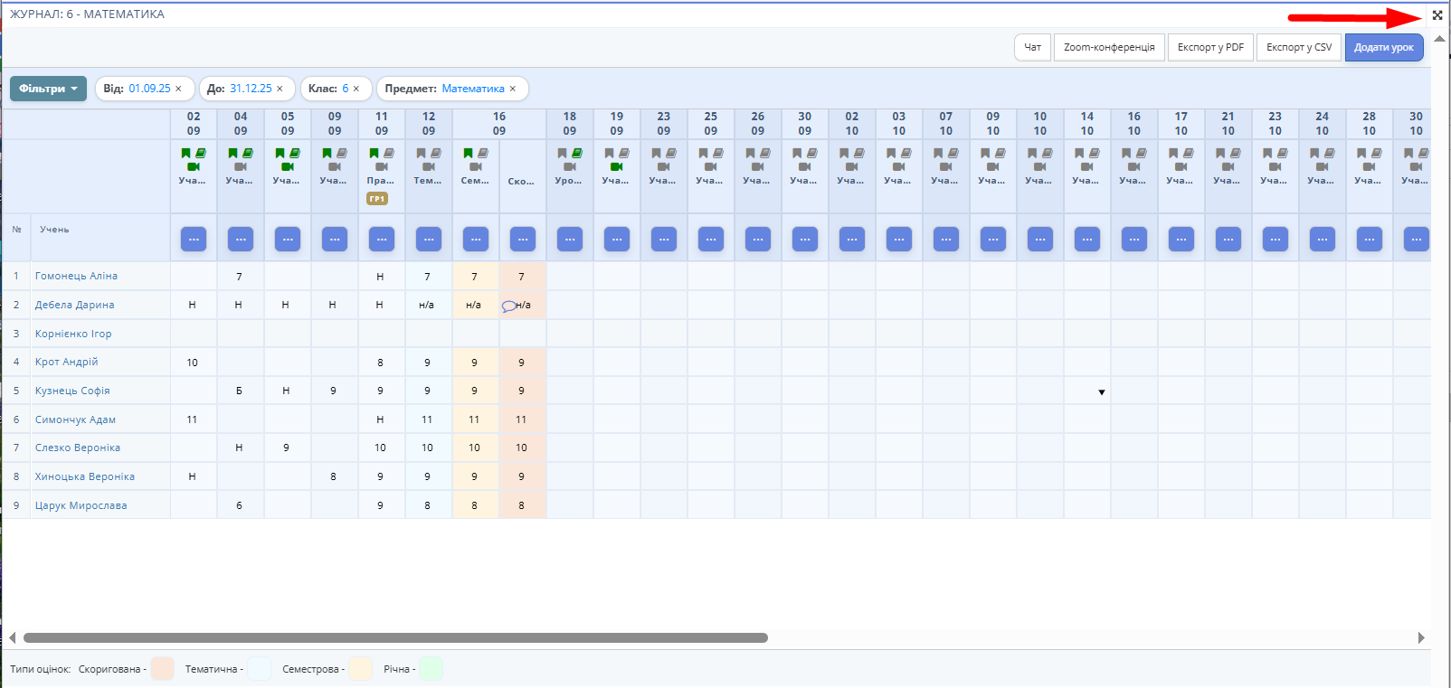
Task: Remove the Клас 6 filter chip
Action: coord(356,89)
